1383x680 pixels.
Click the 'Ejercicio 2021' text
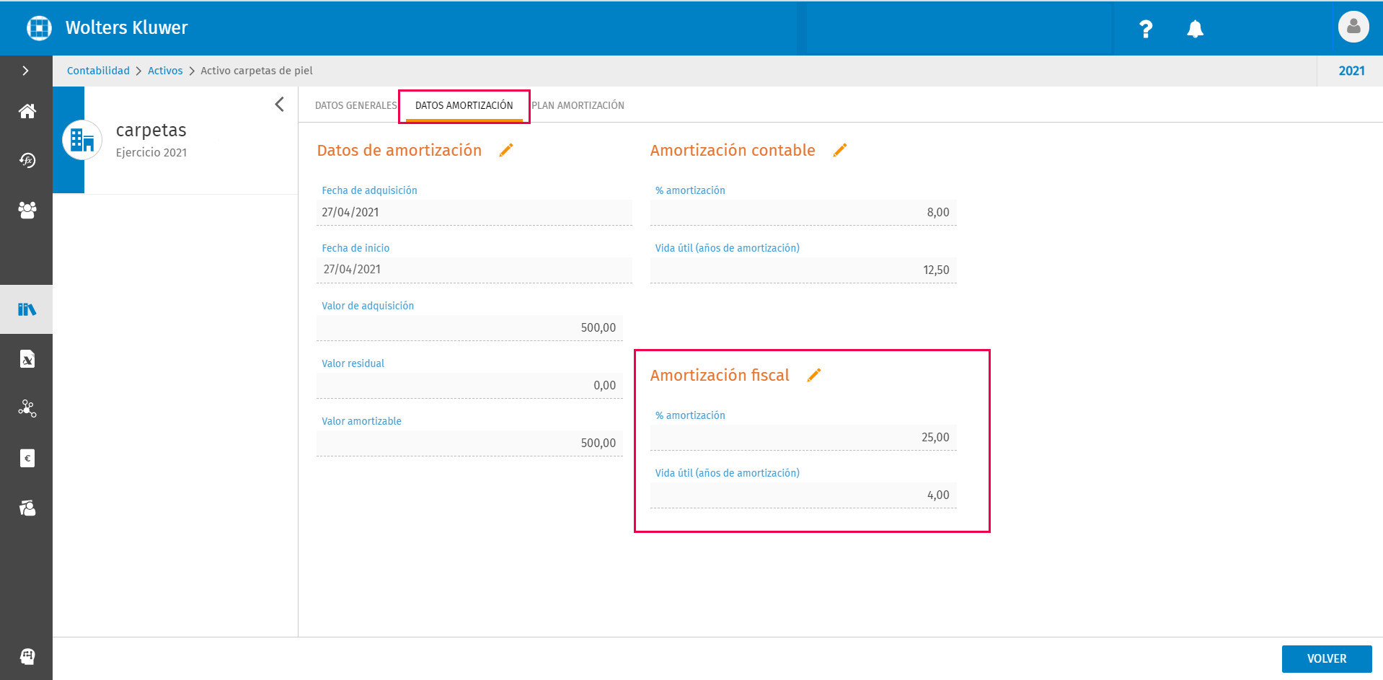151,152
